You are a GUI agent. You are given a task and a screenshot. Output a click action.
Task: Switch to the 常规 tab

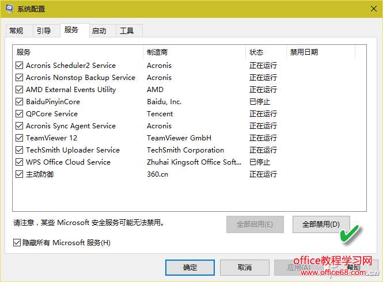[19, 31]
